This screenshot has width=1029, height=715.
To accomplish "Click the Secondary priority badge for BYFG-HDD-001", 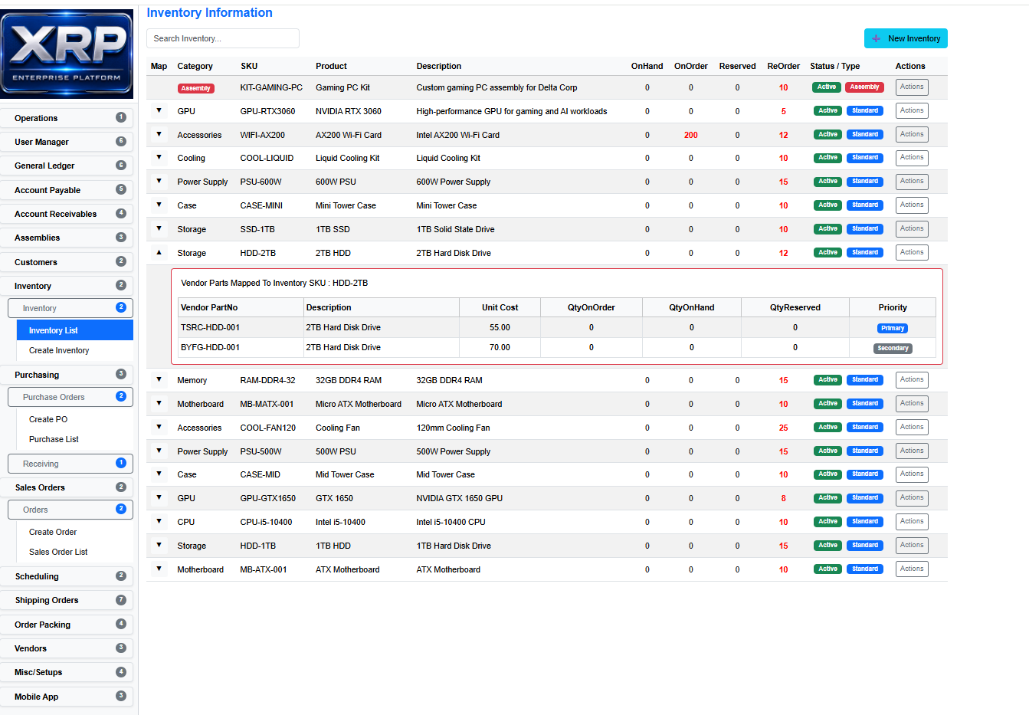I will click(893, 348).
